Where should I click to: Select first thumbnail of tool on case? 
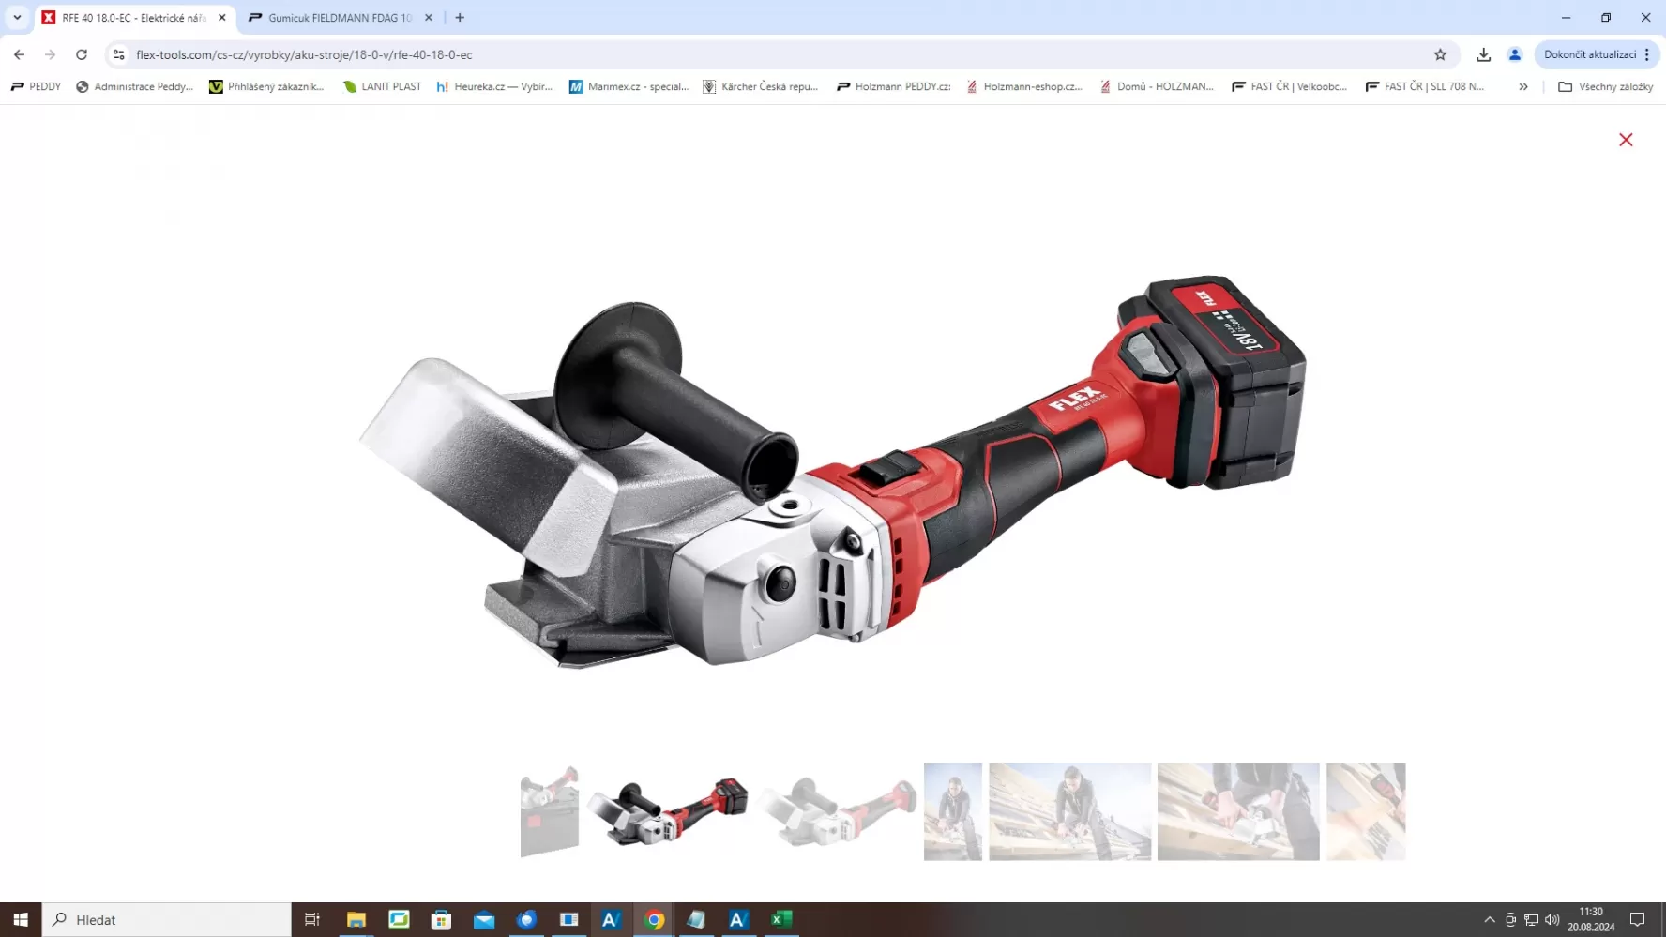(x=550, y=811)
